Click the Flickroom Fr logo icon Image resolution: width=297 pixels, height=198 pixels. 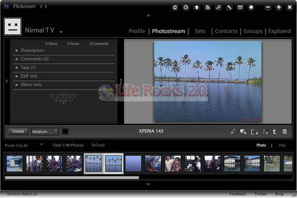coord(6,6)
